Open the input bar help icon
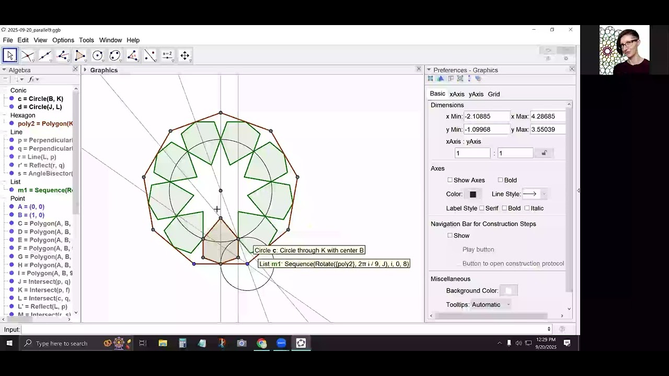 coord(562,330)
